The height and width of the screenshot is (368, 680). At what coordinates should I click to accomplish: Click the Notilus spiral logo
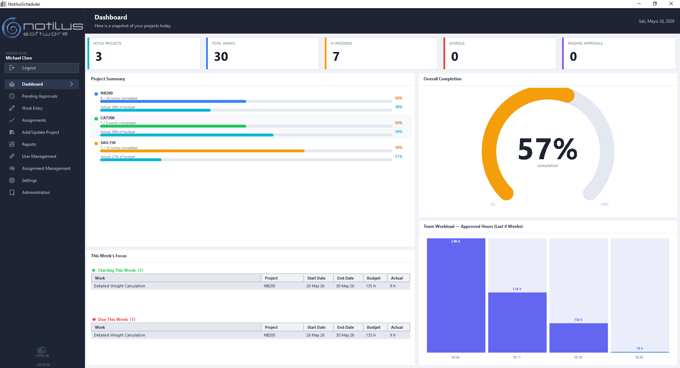(12, 28)
